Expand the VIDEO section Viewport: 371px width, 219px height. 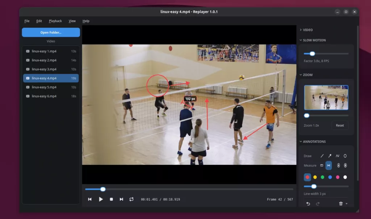click(306, 30)
